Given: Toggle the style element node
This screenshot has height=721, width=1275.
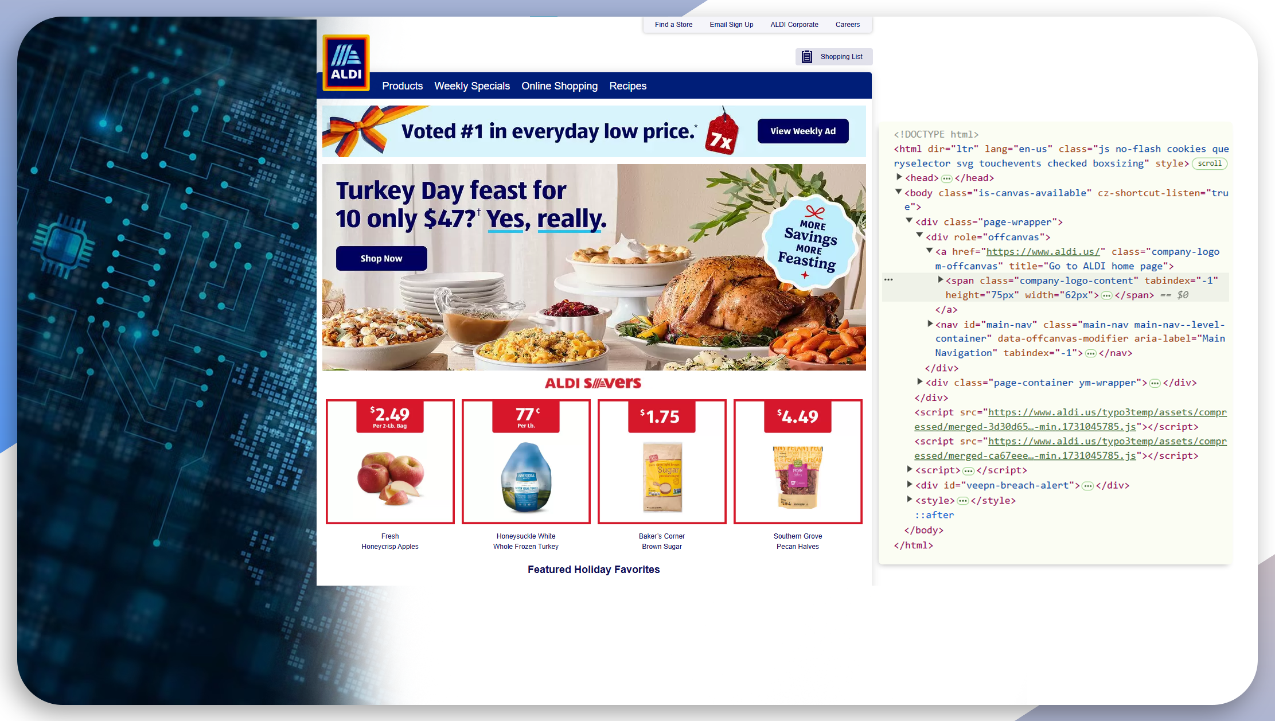Looking at the screenshot, I should tap(908, 500).
